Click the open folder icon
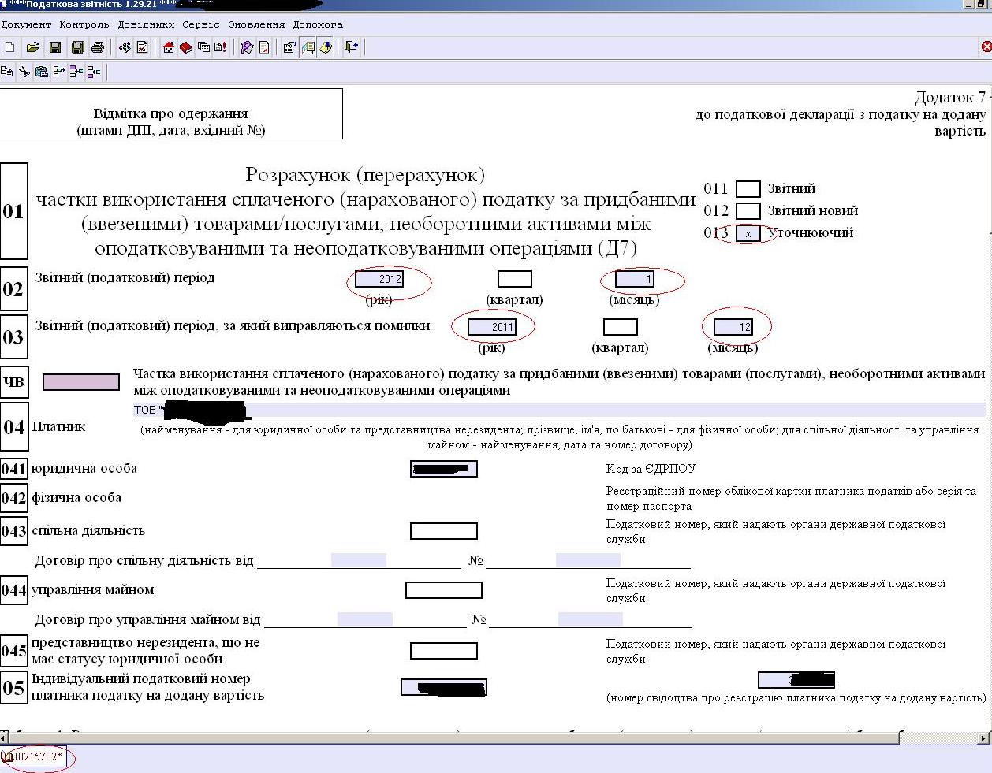This screenshot has width=992, height=773. [32, 47]
